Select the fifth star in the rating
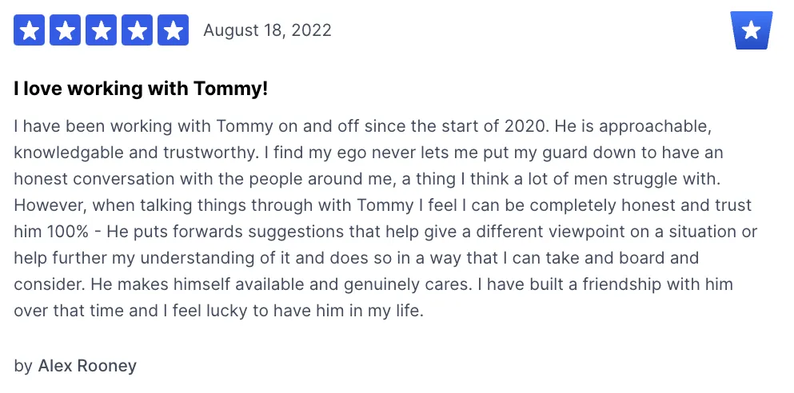 click(174, 30)
